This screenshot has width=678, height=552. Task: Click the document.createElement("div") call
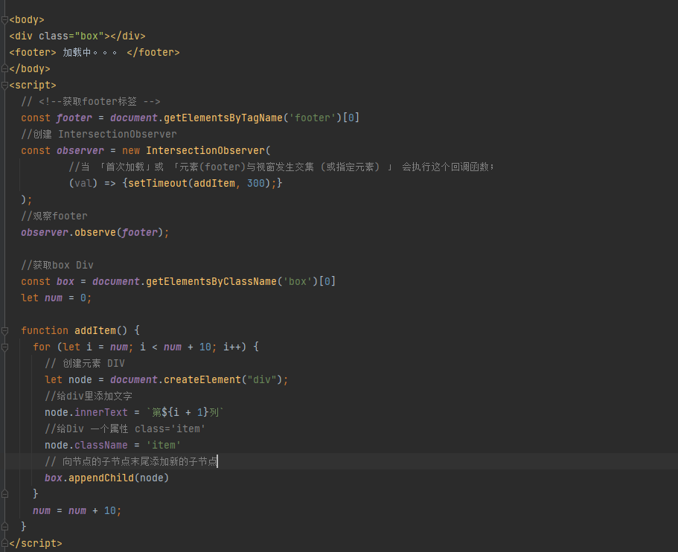pos(194,379)
